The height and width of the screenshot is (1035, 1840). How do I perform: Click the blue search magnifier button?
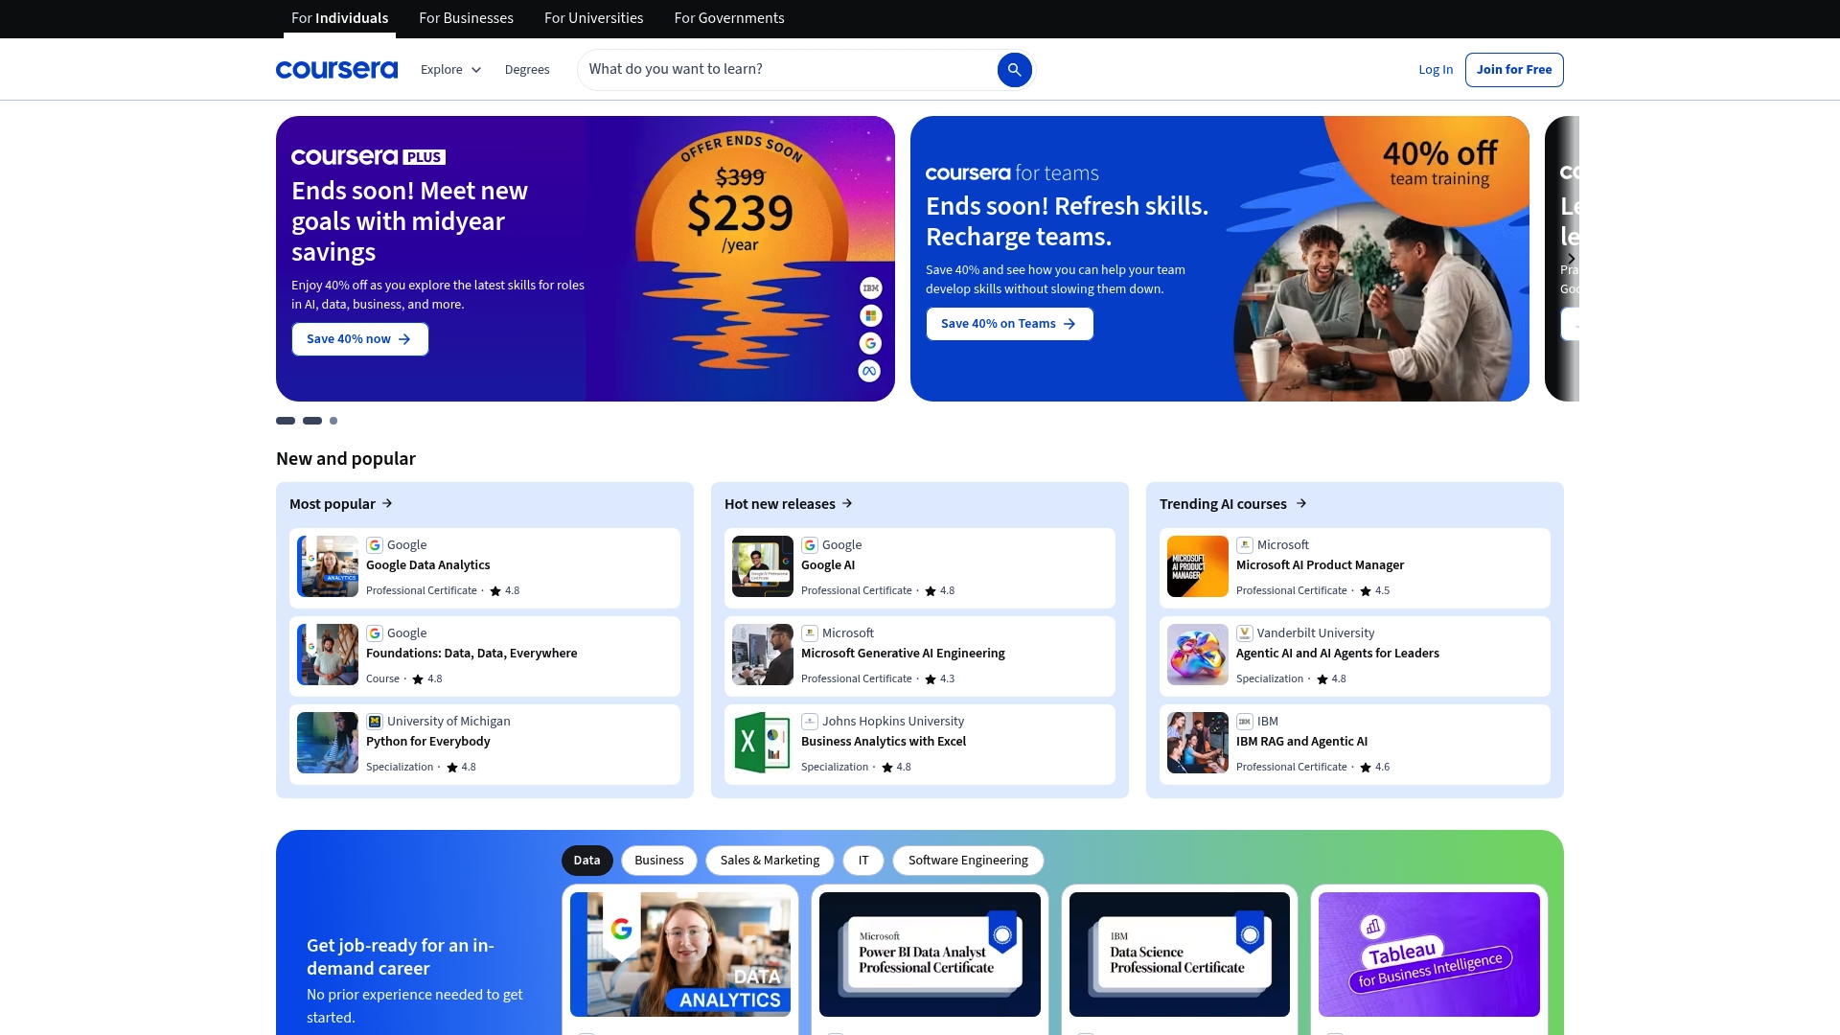click(1014, 70)
